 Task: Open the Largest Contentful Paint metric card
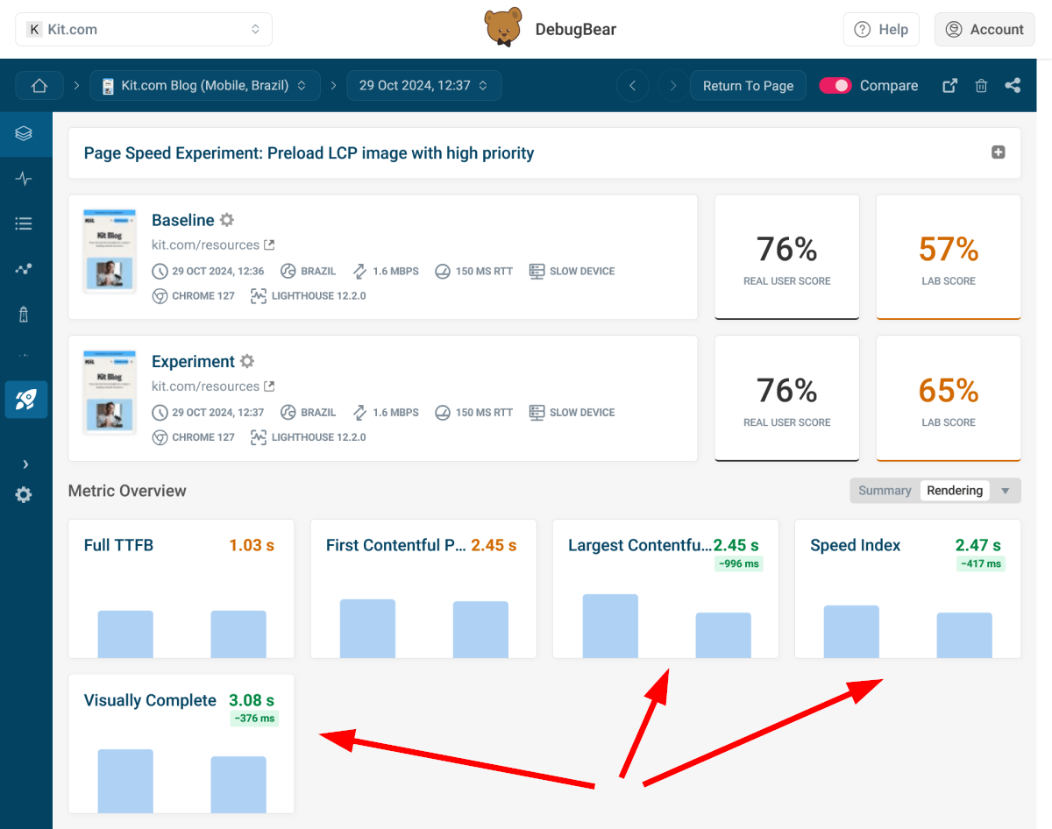click(665, 589)
